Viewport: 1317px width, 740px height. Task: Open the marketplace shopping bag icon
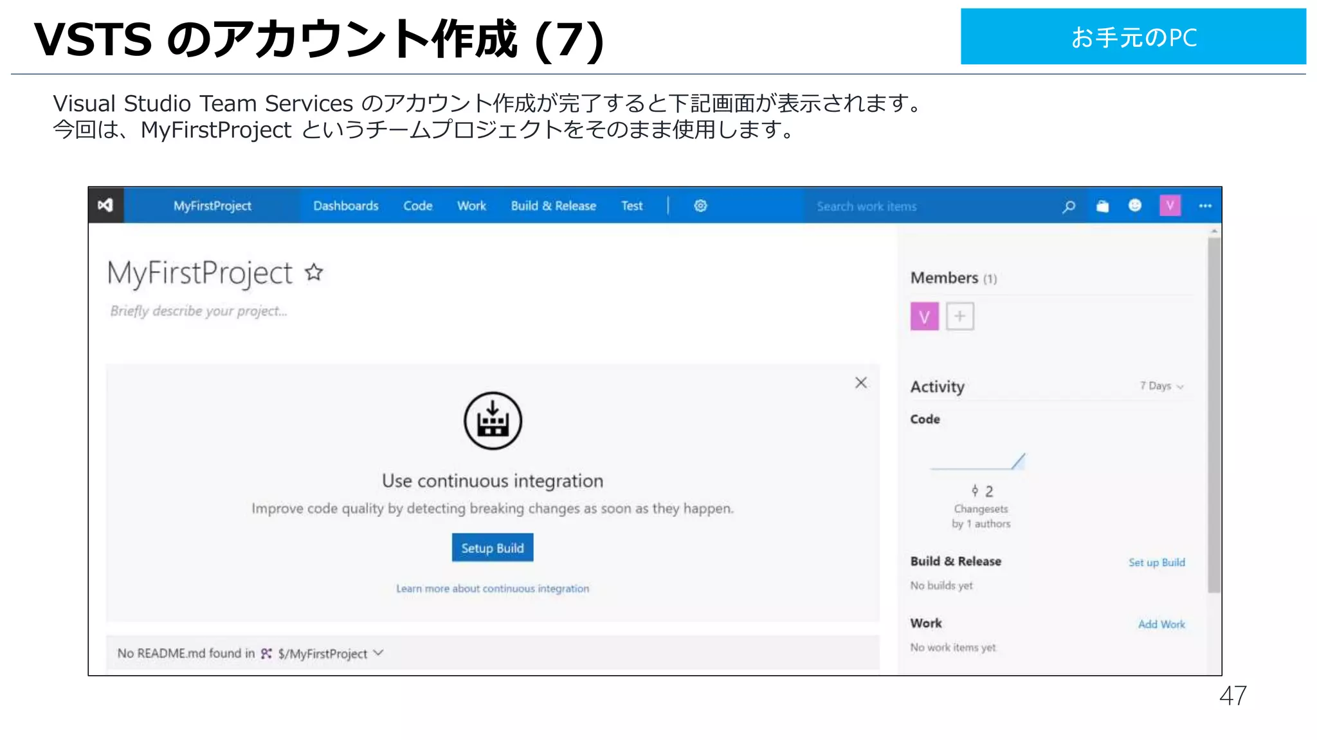coord(1102,206)
